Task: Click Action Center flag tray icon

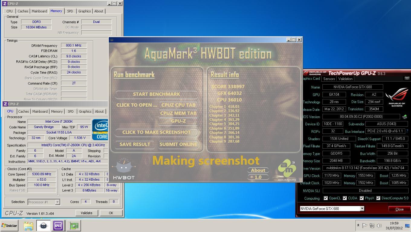Action: click(365, 225)
